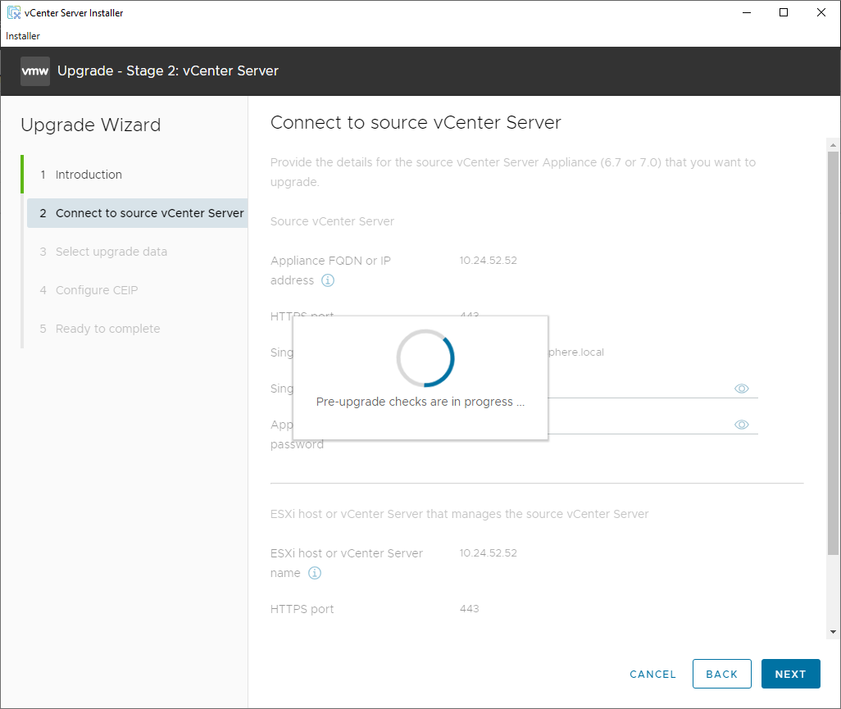Click the info icon beside Appliance FQDN address

[x=328, y=280]
